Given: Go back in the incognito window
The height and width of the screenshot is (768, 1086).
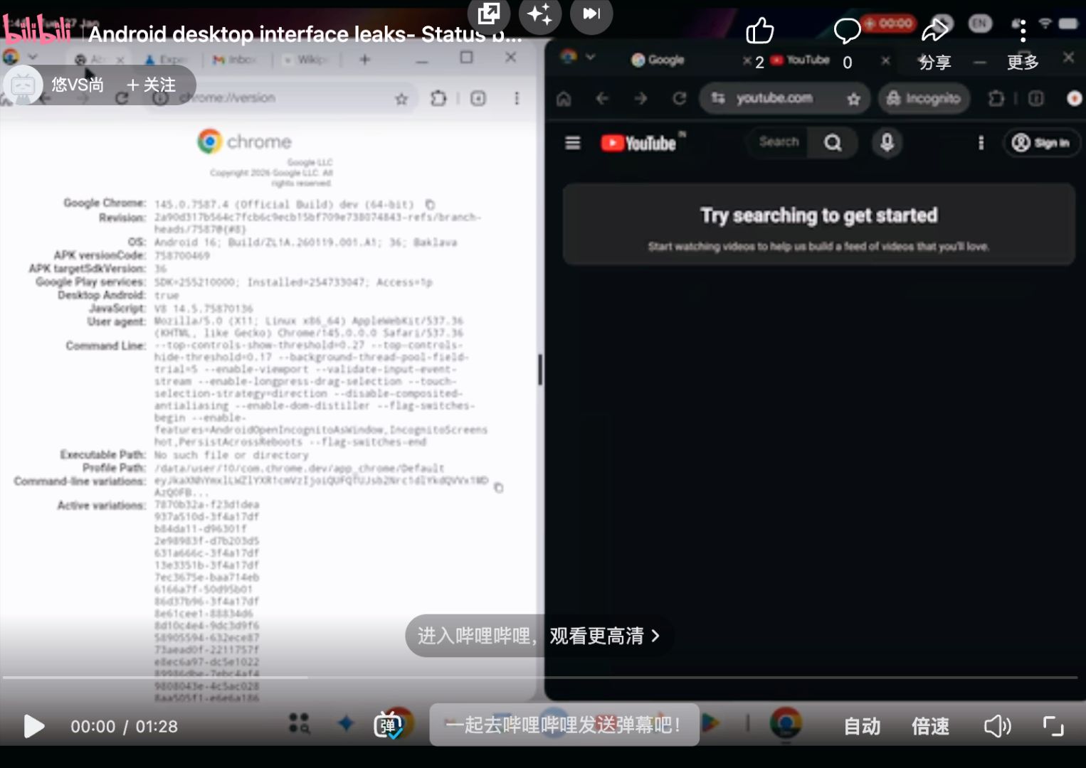Looking at the screenshot, I should [x=602, y=98].
